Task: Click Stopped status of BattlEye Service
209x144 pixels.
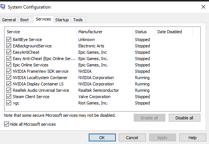Action: click(142, 40)
